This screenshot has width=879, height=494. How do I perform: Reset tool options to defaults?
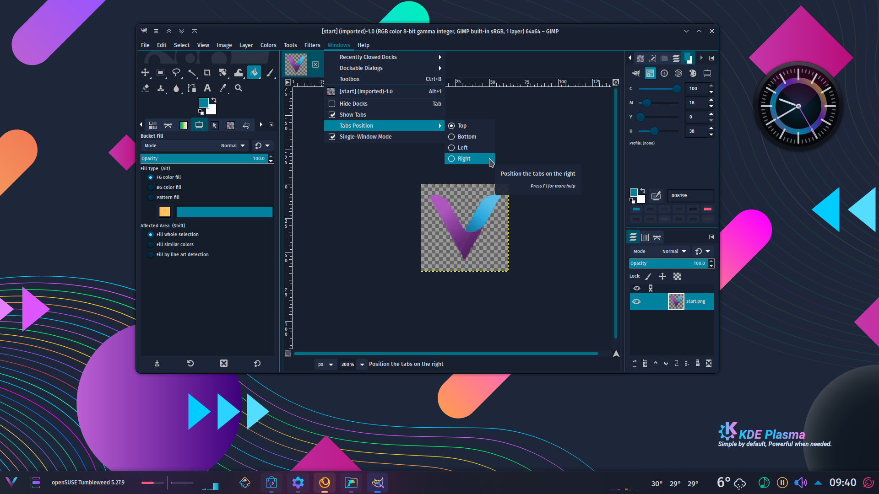coord(257,363)
